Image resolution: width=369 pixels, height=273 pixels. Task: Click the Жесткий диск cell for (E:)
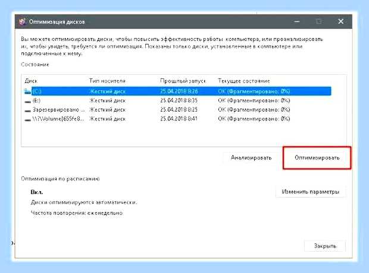[x=108, y=100]
